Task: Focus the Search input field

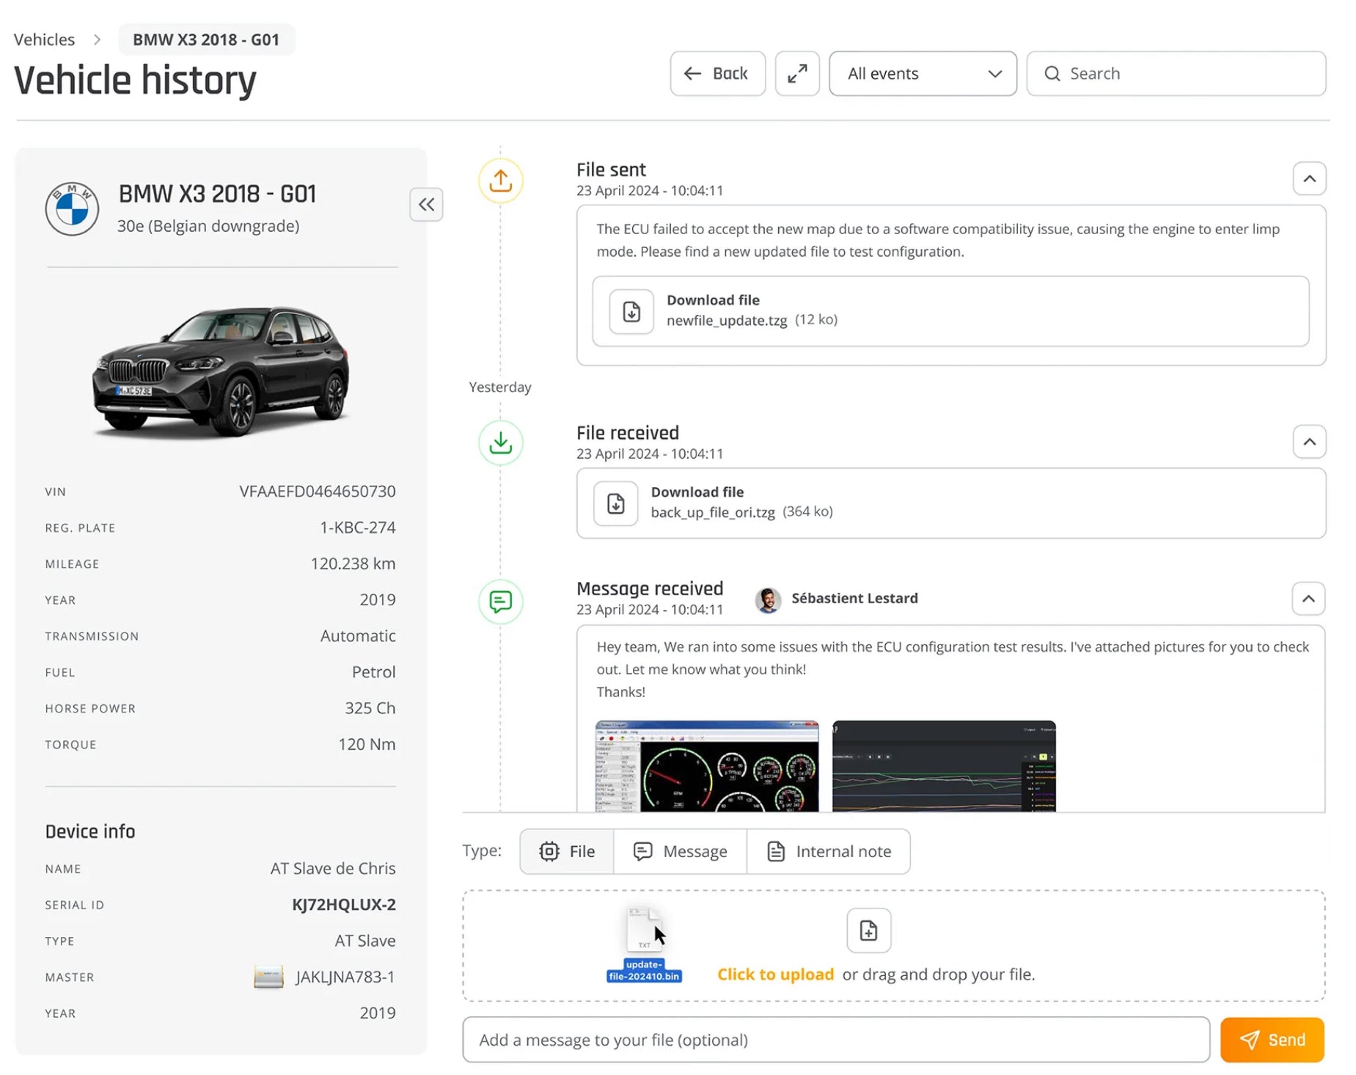Action: coord(1176,73)
